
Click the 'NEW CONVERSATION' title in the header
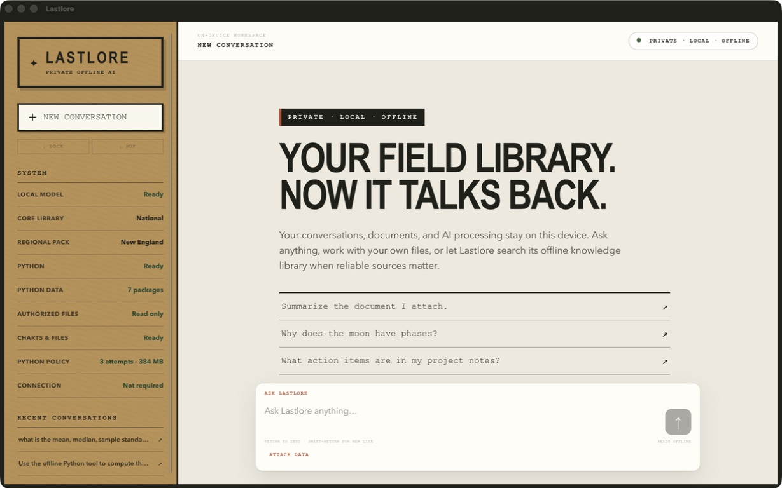(235, 45)
